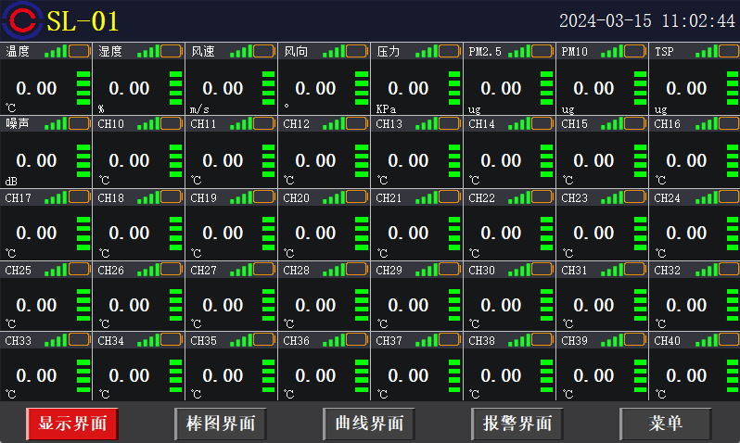The height and width of the screenshot is (443, 740).
Task: Click battery icon in CH27 tile
Action: pos(264,270)
